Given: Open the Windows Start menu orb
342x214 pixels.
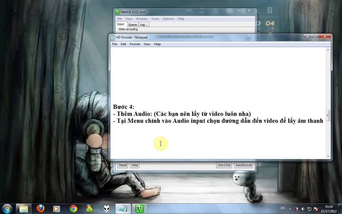Looking at the screenshot, I should coord(7,209).
